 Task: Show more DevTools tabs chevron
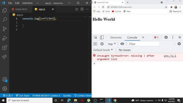click(143, 37)
